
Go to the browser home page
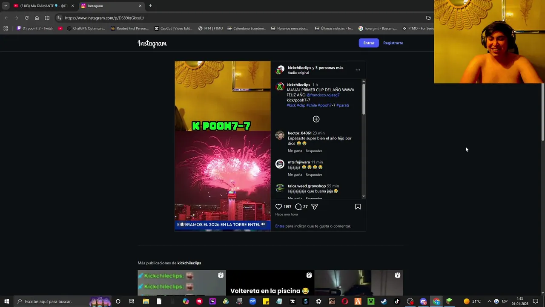click(37, 18)
